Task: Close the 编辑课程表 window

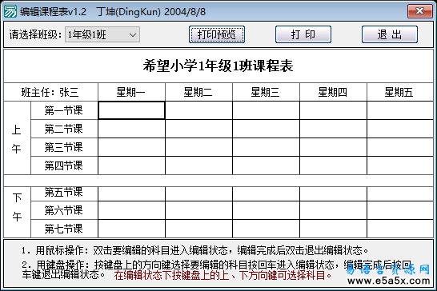Action: 420,11
